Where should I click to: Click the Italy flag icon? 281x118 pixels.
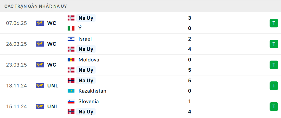coord(71,28)
